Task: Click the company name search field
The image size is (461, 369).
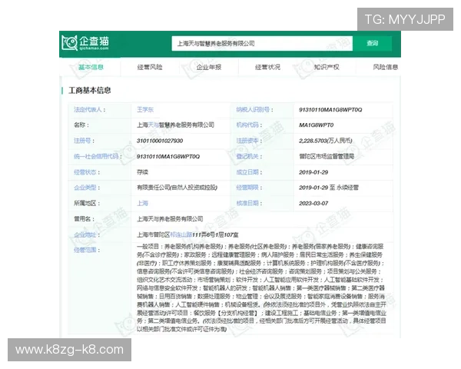Action: tap(262, 43)
